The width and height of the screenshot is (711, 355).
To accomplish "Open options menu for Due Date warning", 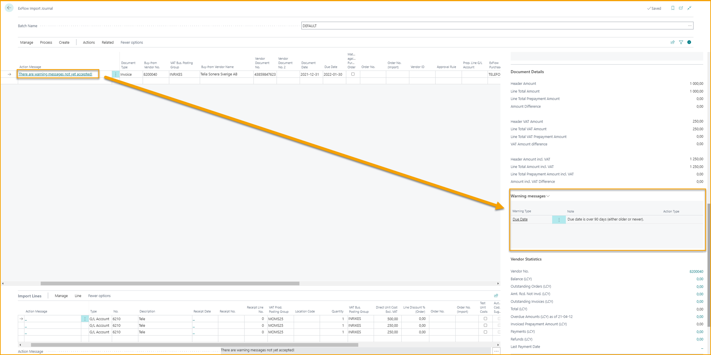I will point(559,220).
